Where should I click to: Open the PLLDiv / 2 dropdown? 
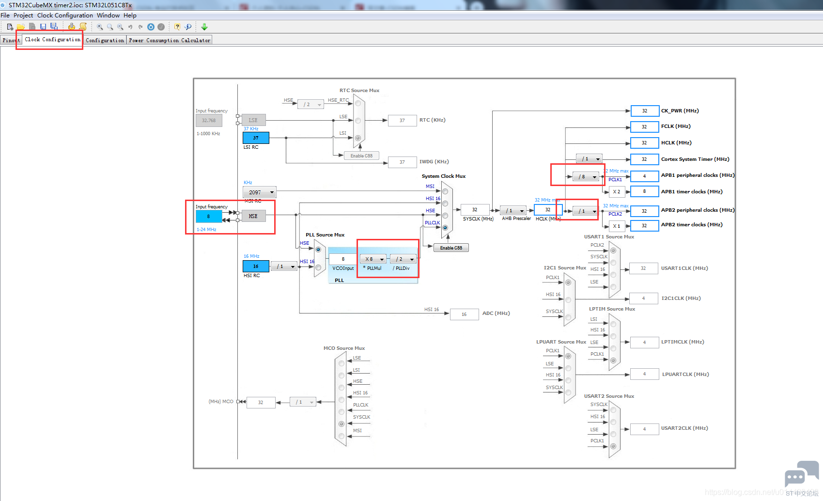pos(403,259)
